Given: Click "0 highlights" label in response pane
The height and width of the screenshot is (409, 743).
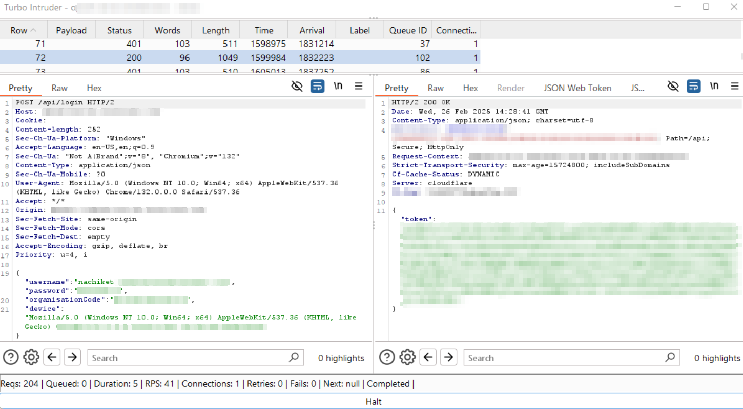Looking at the screenshot, I should [x=717, y=358].
